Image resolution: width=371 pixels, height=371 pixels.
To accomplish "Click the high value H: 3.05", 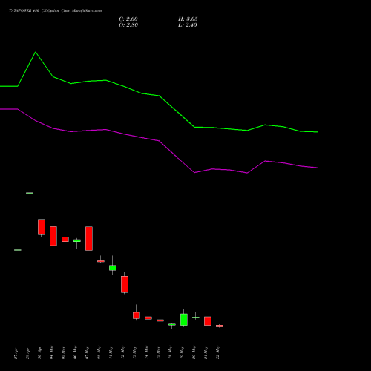I will pos(188,19).
